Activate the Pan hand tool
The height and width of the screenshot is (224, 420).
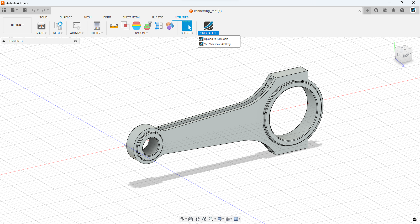(x=197, y=219)
